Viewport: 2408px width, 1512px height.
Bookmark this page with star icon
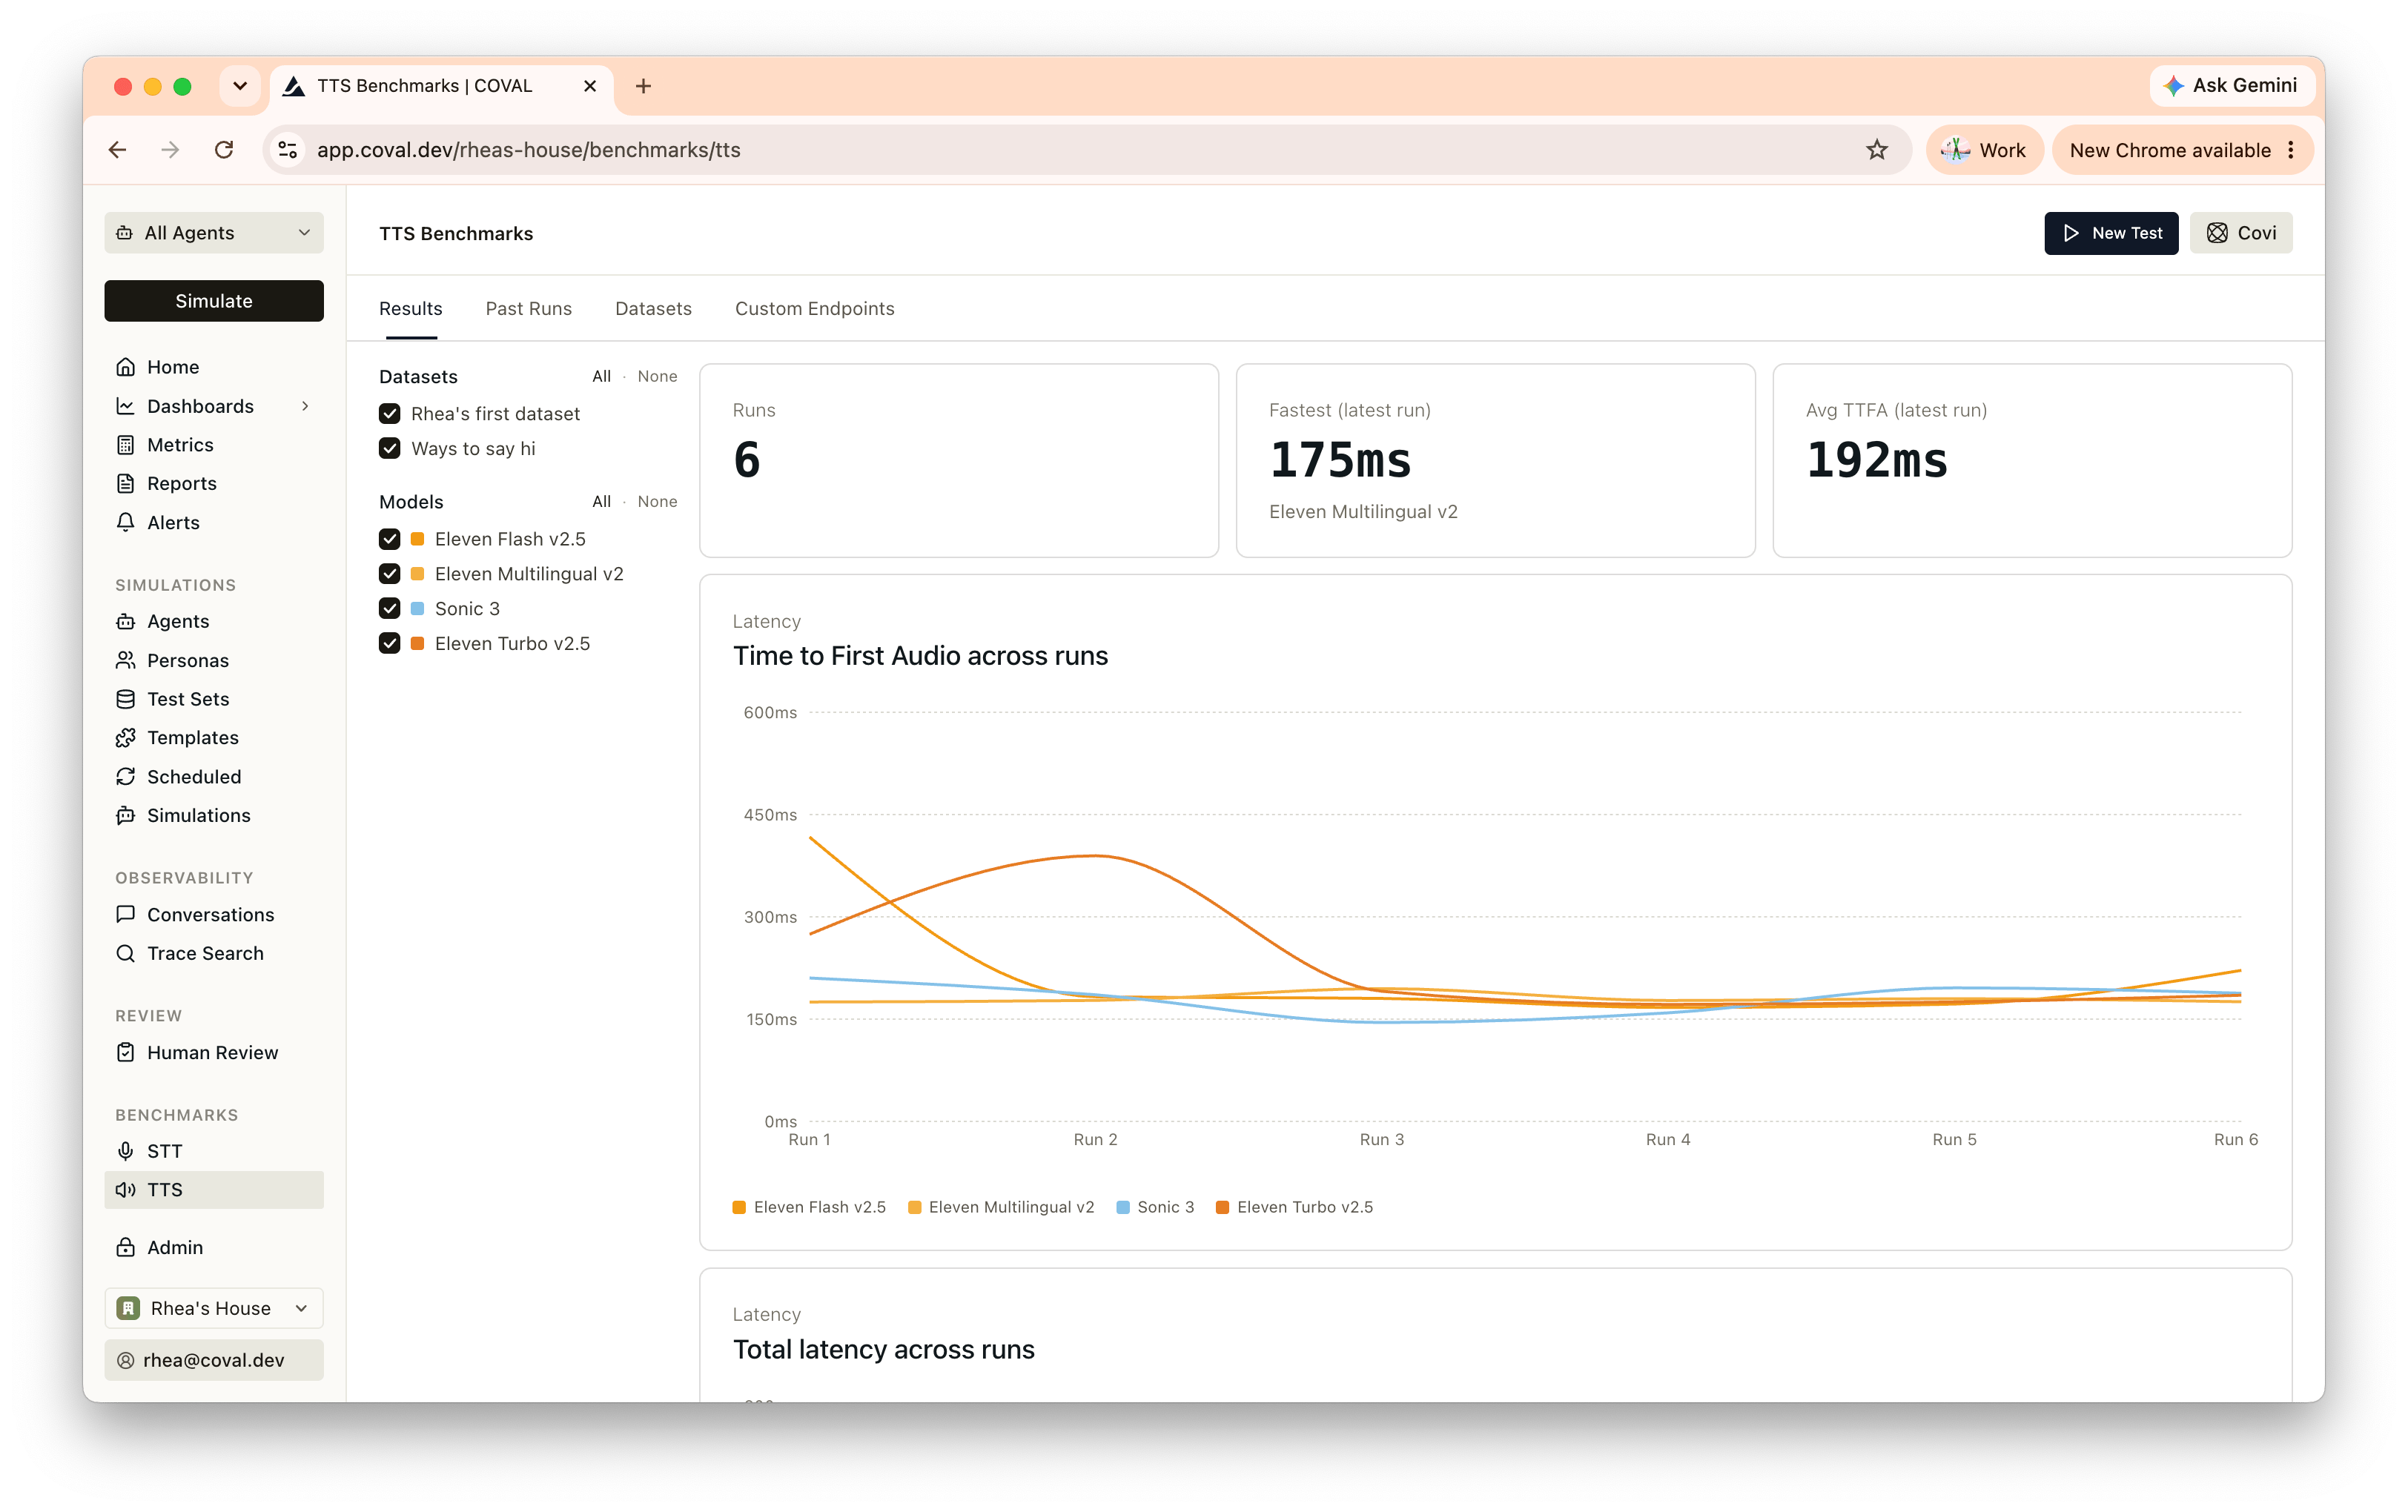coord(1876,150)
